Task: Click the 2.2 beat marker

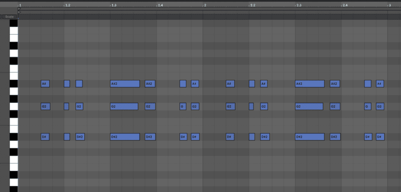Action: [252, 5]
